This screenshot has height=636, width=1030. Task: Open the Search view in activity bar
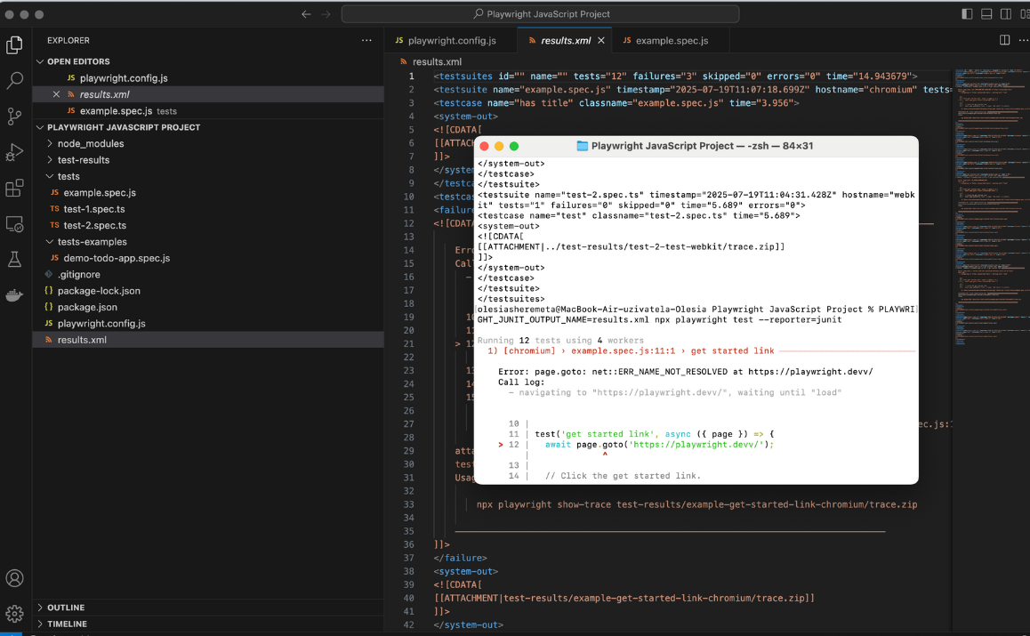click(x=14, y=80)
